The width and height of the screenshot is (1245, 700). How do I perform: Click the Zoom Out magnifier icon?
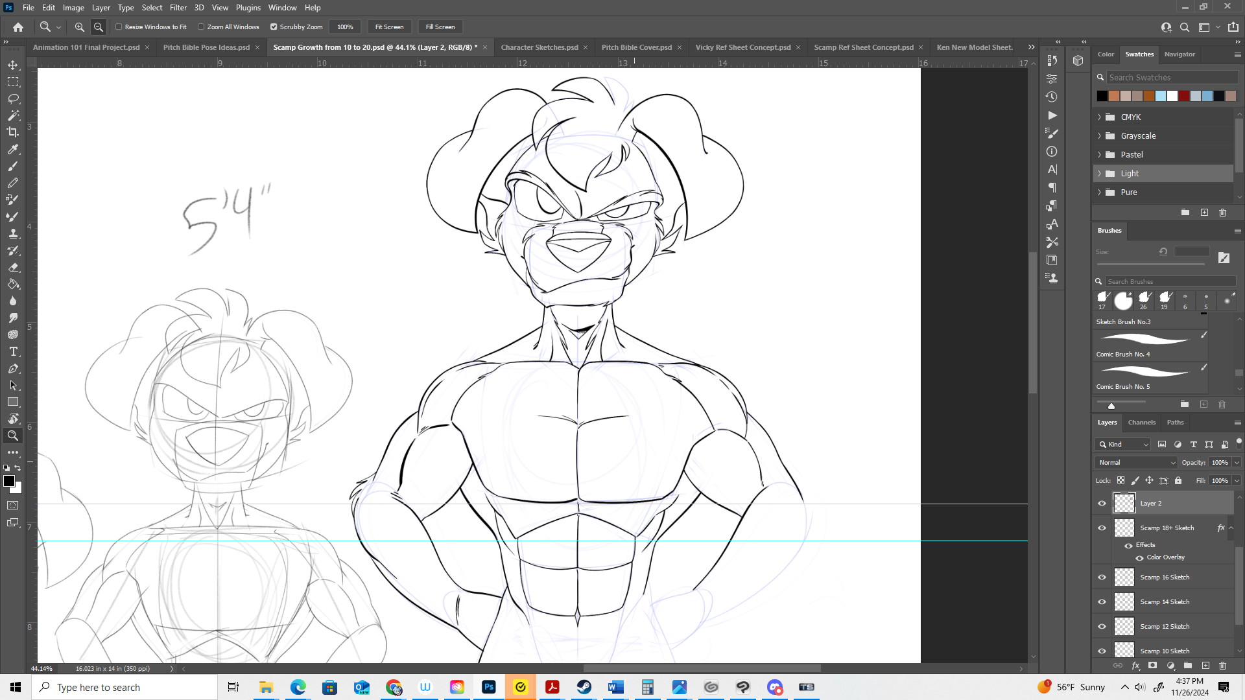(99, 27)
